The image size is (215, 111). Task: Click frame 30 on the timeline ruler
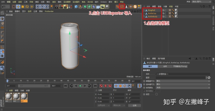click(48, 81)
